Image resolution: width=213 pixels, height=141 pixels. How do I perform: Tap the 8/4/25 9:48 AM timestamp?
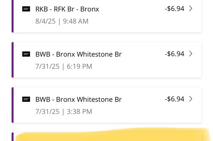(62, 21)
